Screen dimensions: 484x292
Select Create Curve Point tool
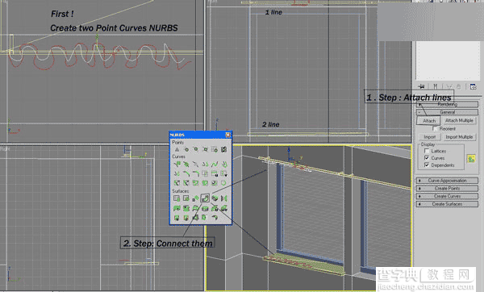[x=196, y=149]
